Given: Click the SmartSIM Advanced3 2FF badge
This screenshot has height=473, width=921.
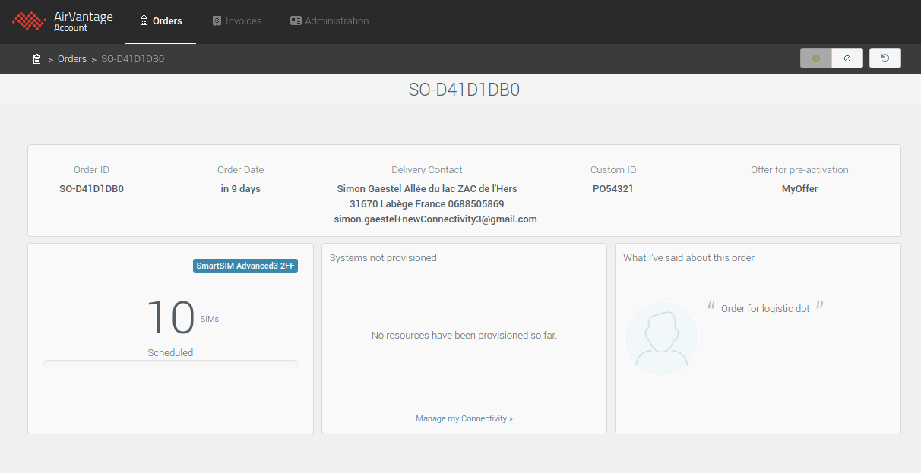Looking at the screenshot, I should point(245,266).
